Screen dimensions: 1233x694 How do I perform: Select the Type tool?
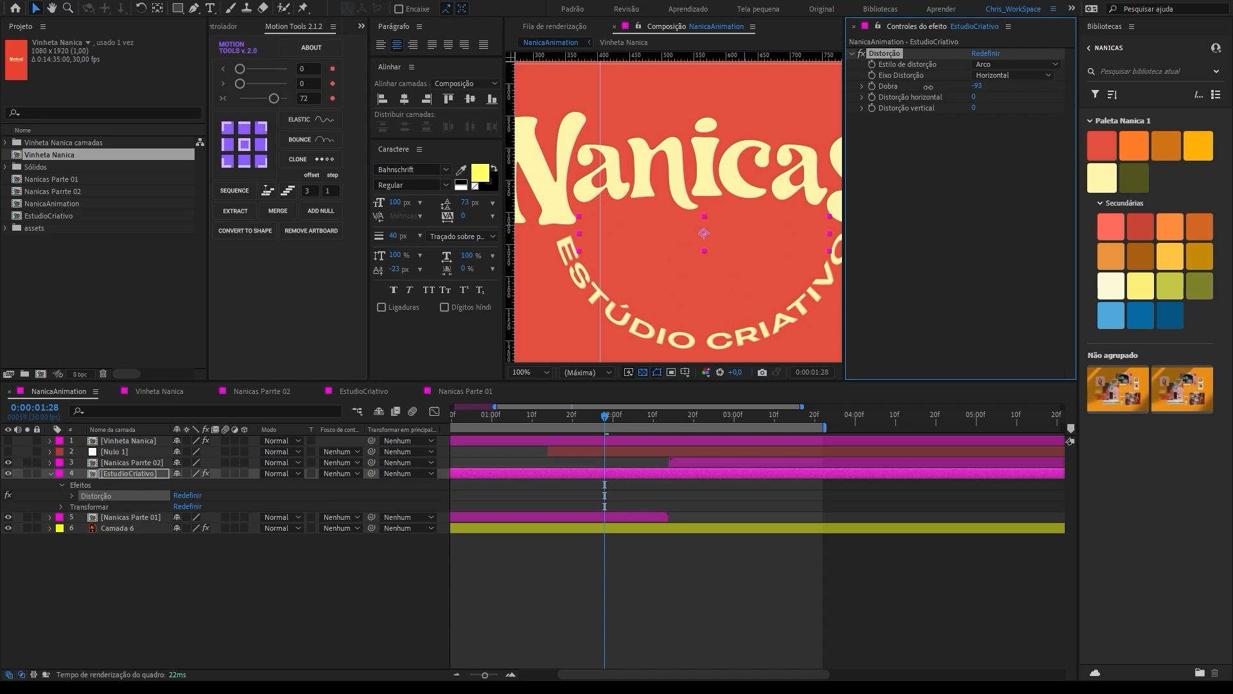point(209,8)
